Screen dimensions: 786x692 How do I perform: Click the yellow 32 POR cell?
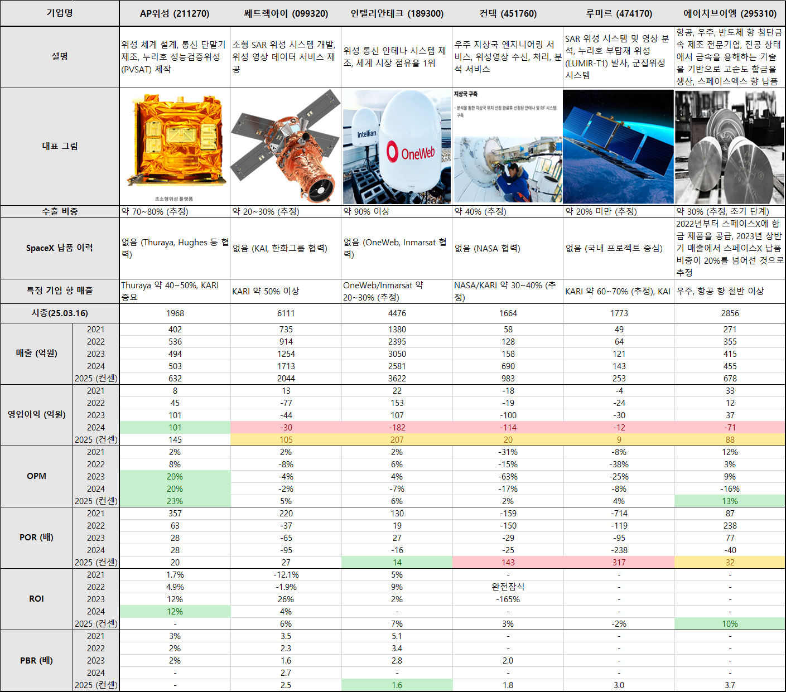click(x=730, y=563)
